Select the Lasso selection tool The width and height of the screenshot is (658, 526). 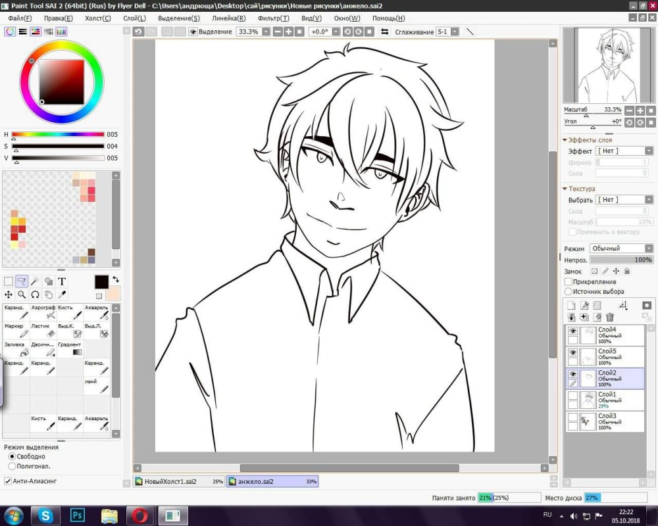point(22,281)
